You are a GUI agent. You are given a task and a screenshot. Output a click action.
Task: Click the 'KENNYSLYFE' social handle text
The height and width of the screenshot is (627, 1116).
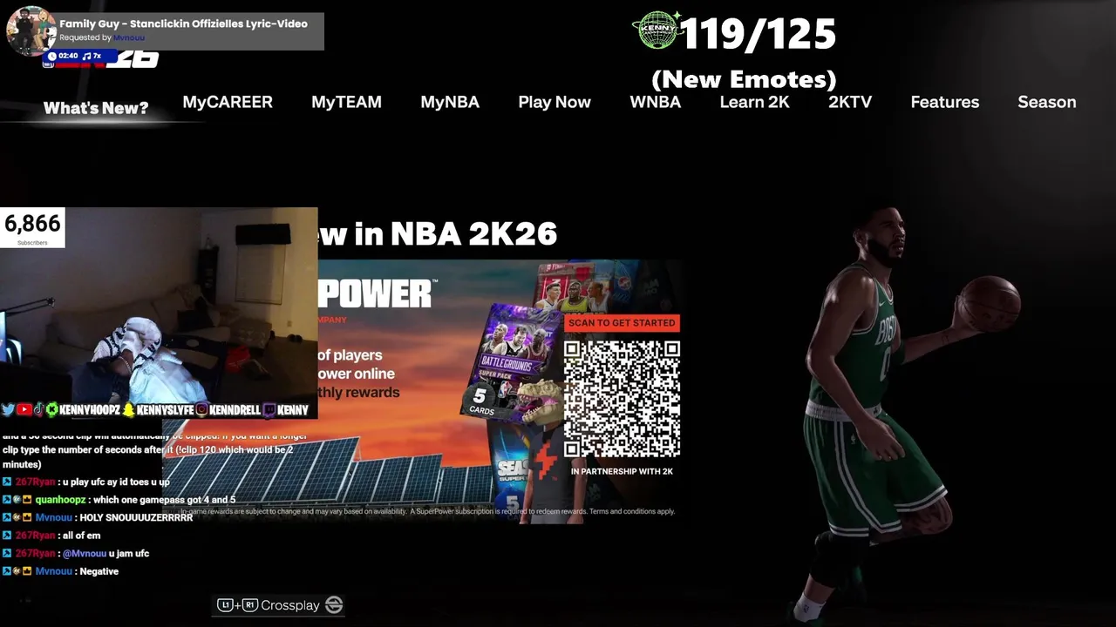coord(165,409)
